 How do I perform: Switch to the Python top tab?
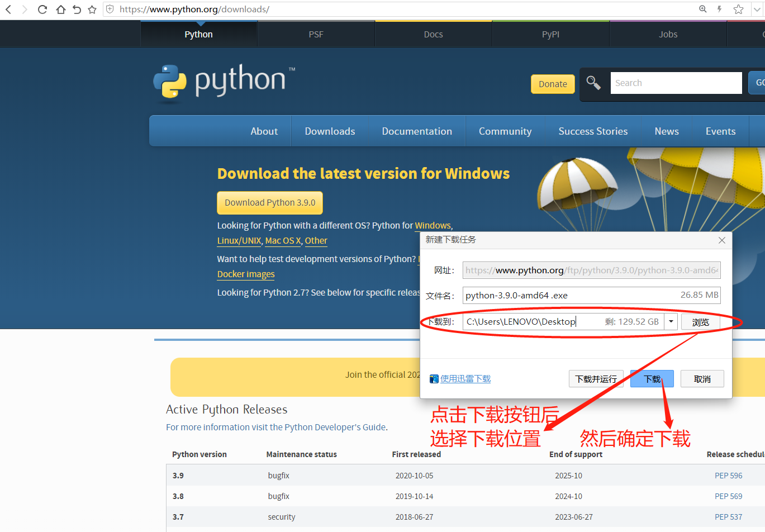[x=199, y=34]
